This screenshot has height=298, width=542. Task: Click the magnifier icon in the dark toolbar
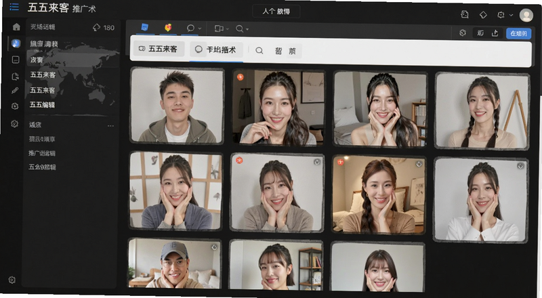point(240,28)
